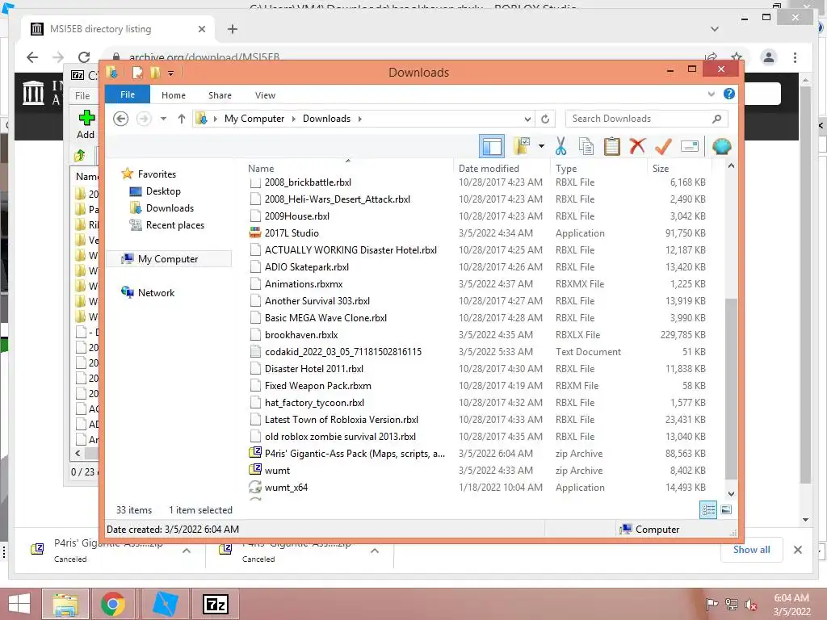The width and height of the screenshot is (827, 620).
Task: Select the wumt zip archive
Action: click(278, 471)
